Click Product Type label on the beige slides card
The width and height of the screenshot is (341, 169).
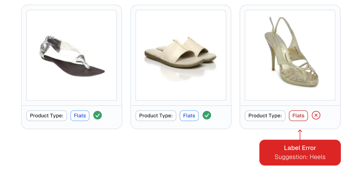156,116
